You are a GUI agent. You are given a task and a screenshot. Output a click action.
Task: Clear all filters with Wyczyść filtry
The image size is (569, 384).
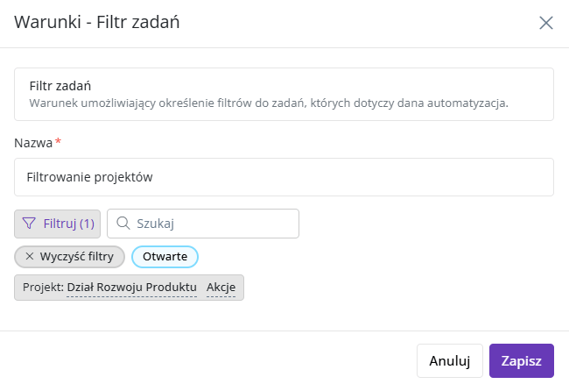[70, 257]
